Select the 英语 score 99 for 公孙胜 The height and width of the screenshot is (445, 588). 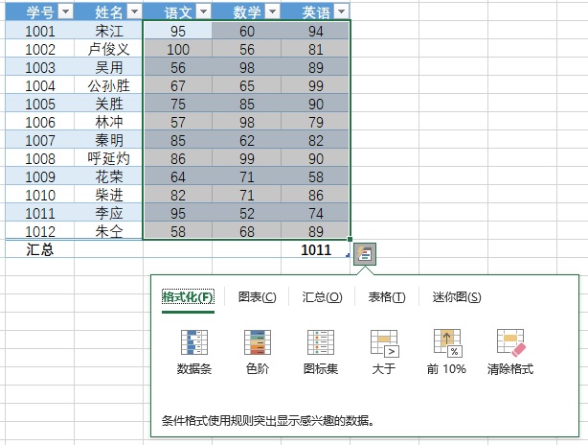[x=315, y=85]
